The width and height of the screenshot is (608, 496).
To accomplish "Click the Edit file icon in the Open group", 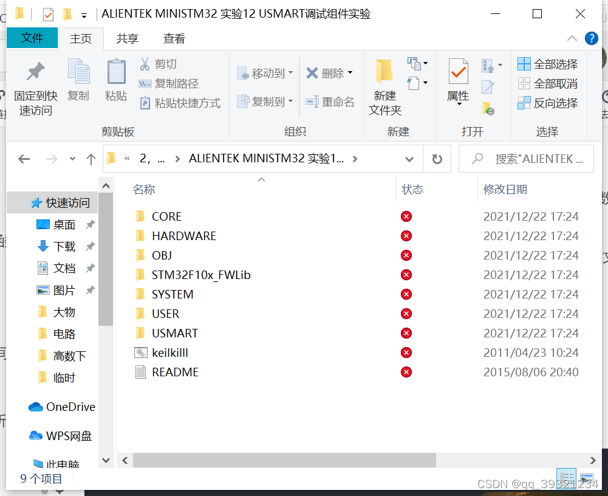I will (x=488, y=87).
